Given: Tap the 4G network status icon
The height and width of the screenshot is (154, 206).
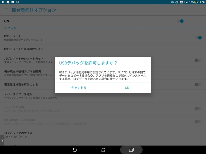Looking at the screenshot, I should [x=182, y=2].
